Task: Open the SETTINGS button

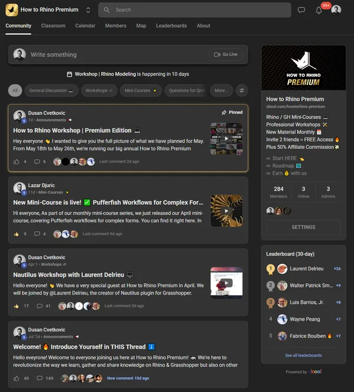Action: [x=303, y=227]
